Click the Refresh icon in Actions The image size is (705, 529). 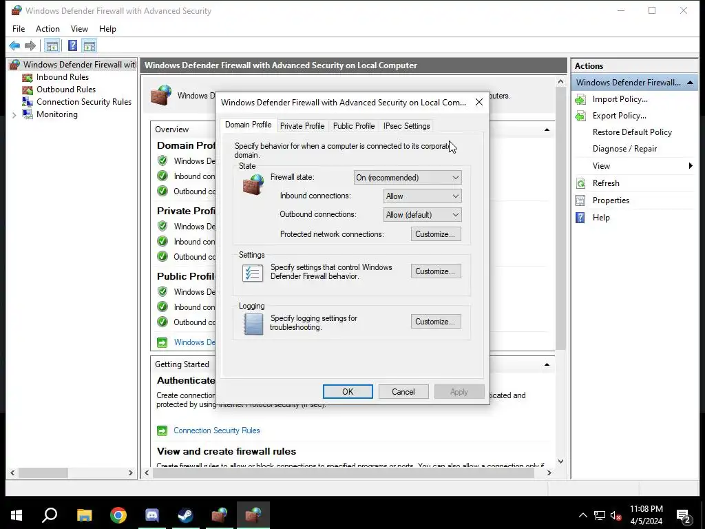[x=580, y=183]
